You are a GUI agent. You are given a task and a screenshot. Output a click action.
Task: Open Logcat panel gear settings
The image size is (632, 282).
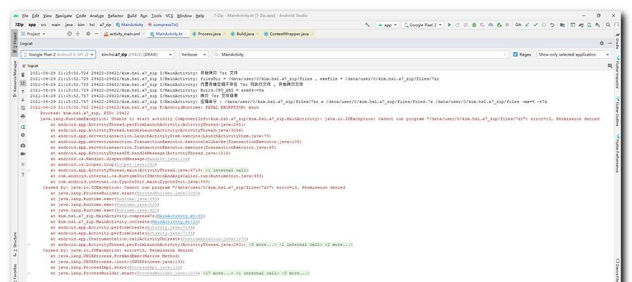[x=602, y=43]
